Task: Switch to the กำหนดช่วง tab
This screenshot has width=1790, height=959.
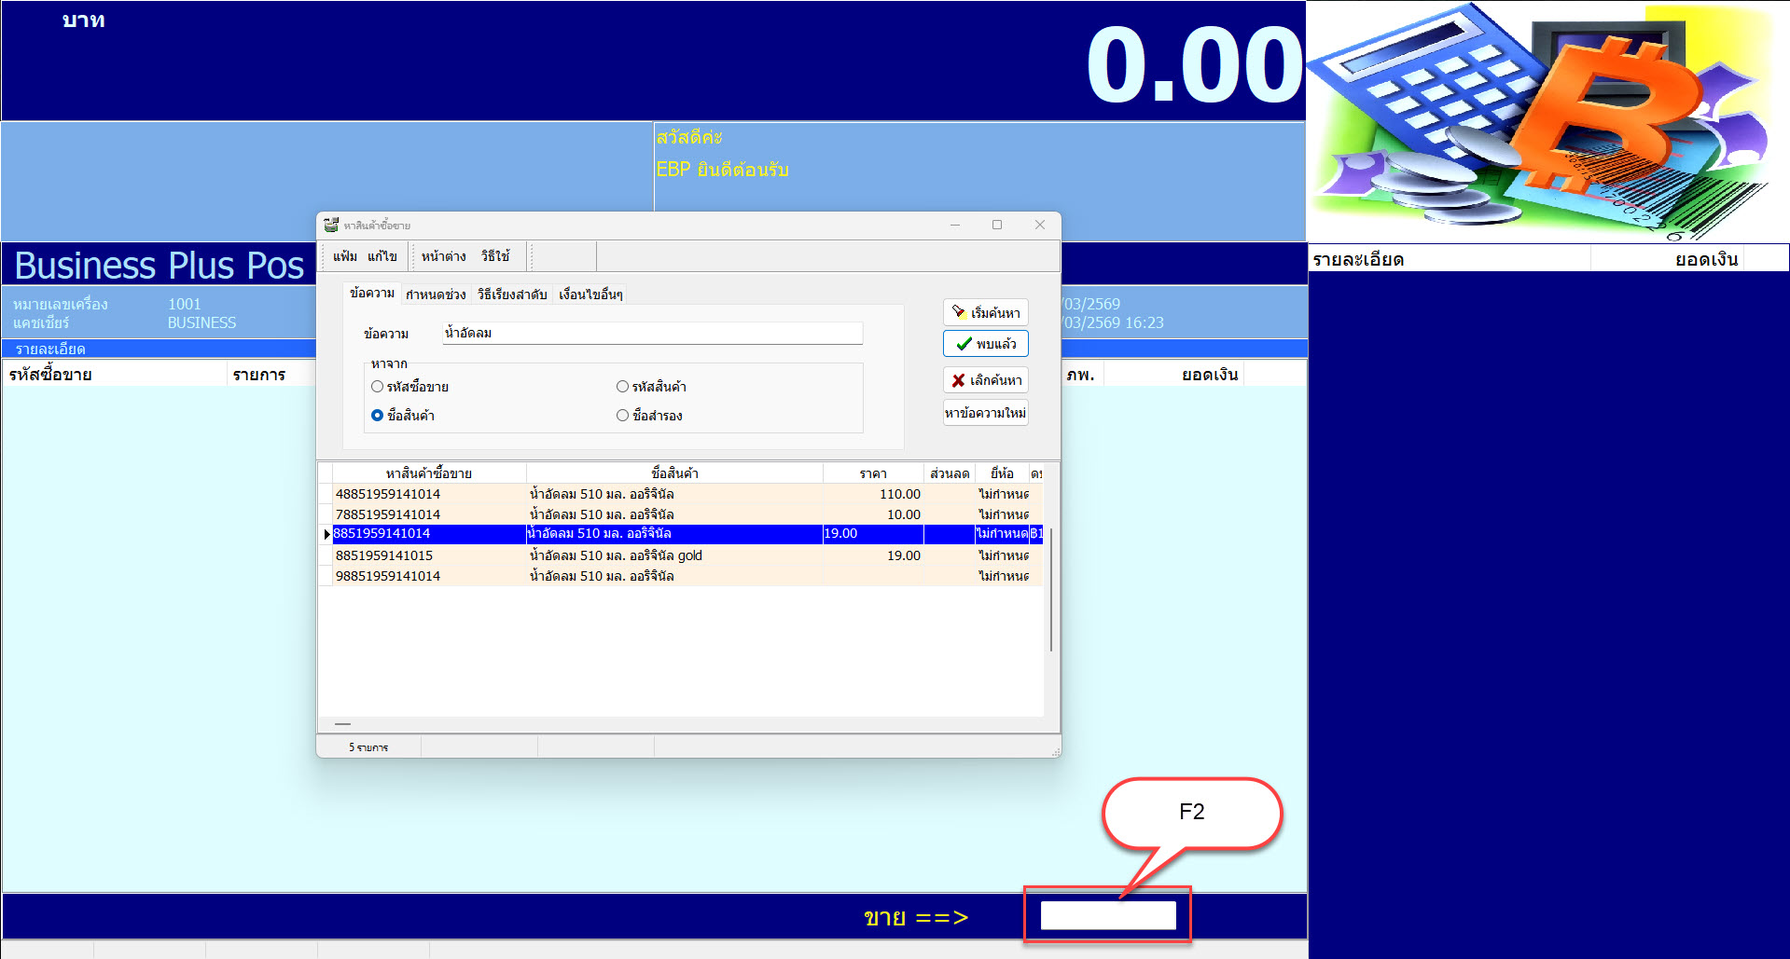Action: (436, 295)
